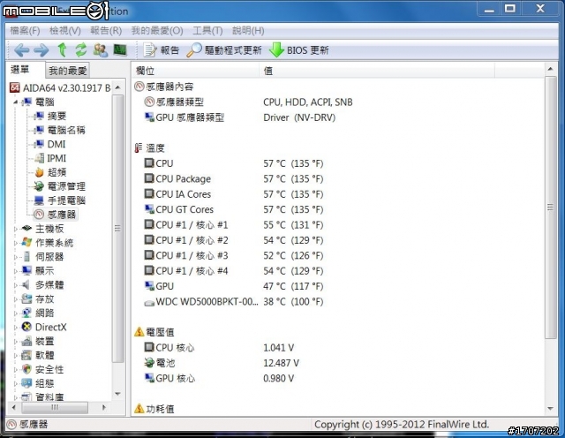Click the CPU 核心 voltage icon
This screenshot has height=438, width=565.
[149, 347]
